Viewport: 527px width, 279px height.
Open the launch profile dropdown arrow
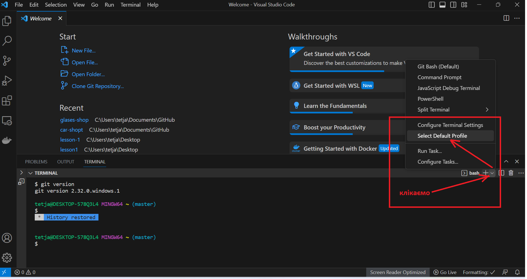pyautogui.click(x=492, y=173)
